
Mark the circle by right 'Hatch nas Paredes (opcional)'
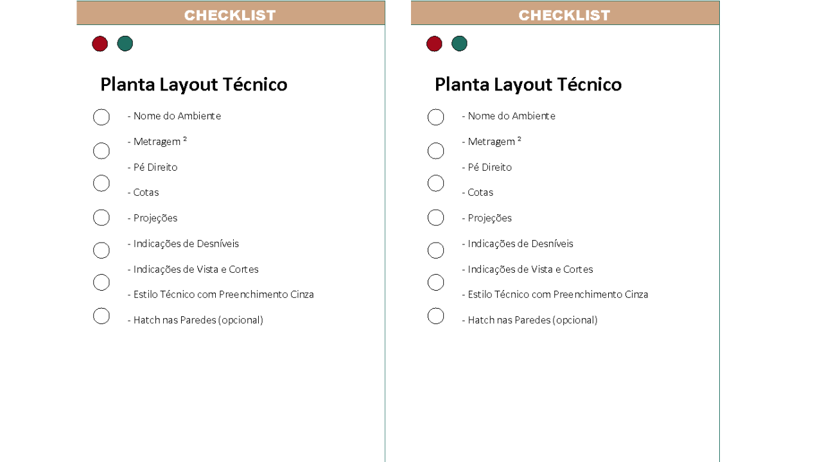436,316
